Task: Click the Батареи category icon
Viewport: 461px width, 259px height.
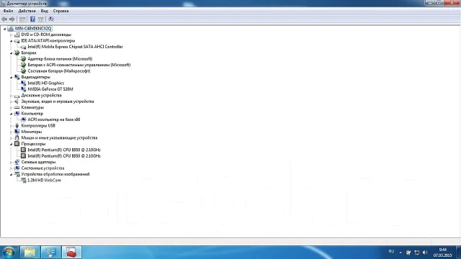Action: coord(17,53)
